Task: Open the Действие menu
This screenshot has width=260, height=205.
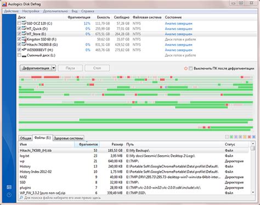Action: pyautogui.click(x=11, y=11)
